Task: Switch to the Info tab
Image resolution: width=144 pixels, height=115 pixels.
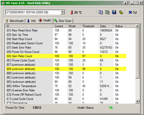Action: (x=31, y=21)
